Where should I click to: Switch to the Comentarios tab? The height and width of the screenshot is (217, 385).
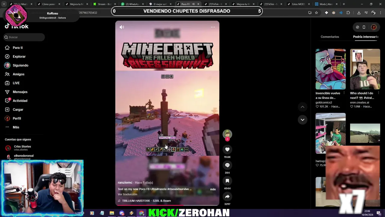(330, 37)
